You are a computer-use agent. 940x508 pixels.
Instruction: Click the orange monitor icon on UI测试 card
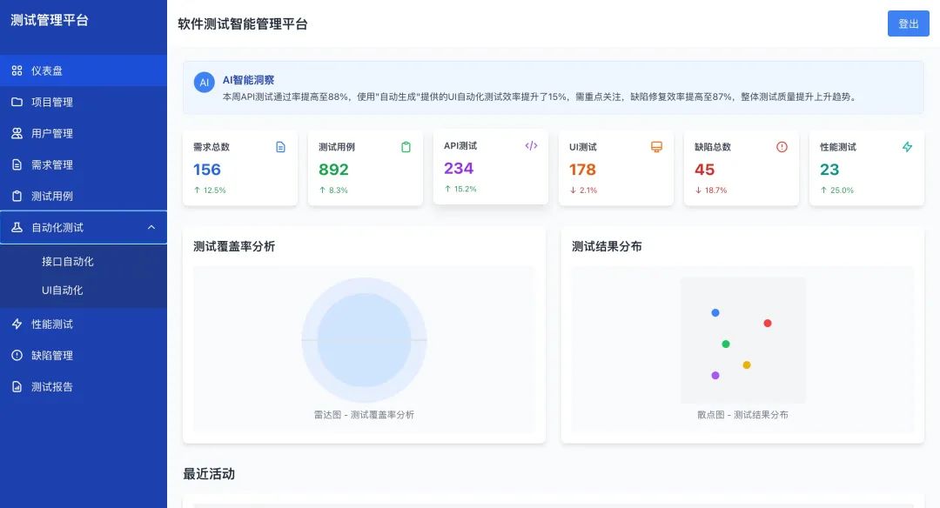click(656, 147)
